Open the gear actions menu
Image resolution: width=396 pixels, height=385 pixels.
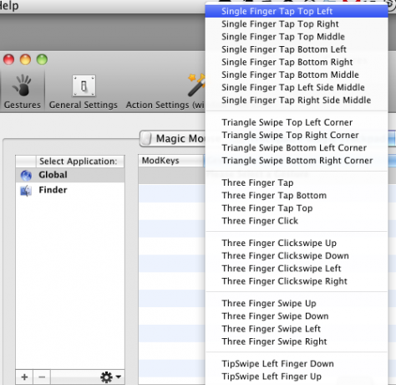[x=110, y=377]
